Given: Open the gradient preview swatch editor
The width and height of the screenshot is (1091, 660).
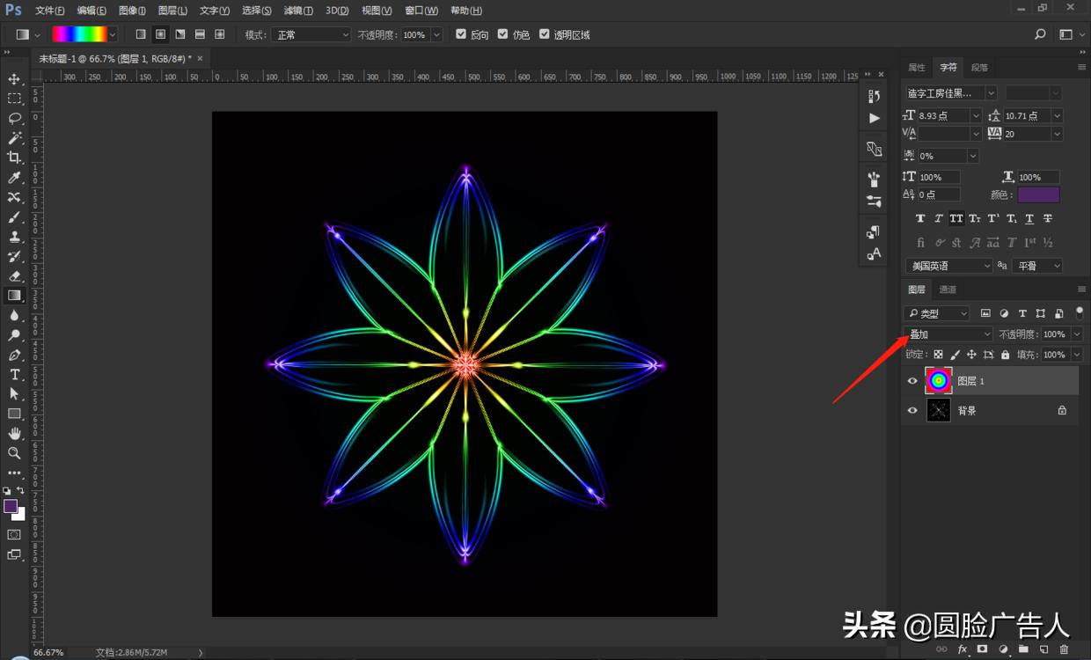Looking at the screenshot, I should (x=81, y=34).
